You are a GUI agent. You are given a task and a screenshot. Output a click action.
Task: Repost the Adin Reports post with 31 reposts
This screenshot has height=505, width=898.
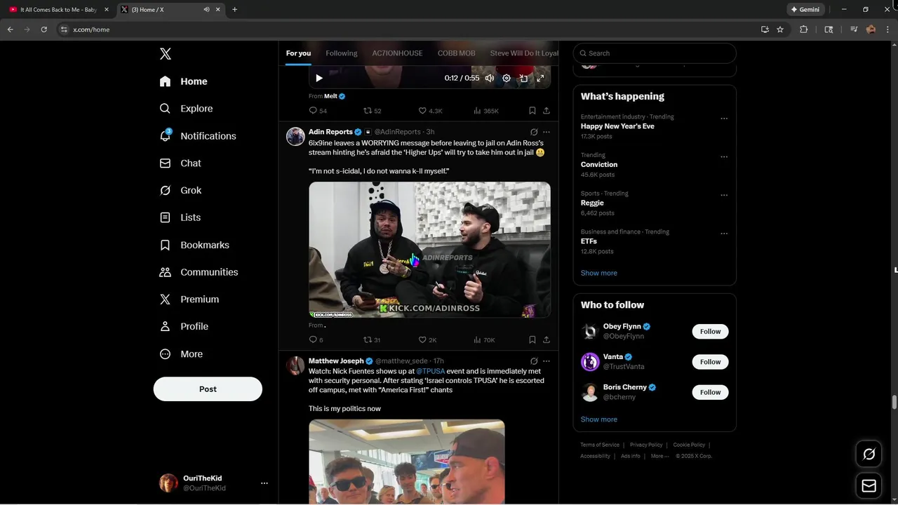372,339
